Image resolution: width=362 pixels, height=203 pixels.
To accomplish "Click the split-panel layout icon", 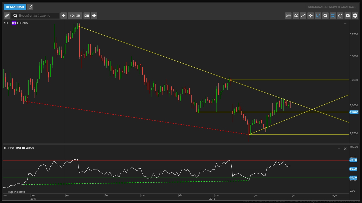I will point(87,16).
